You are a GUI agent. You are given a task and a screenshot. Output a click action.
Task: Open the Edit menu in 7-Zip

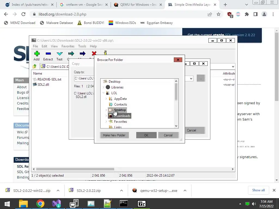coord(44,46)
